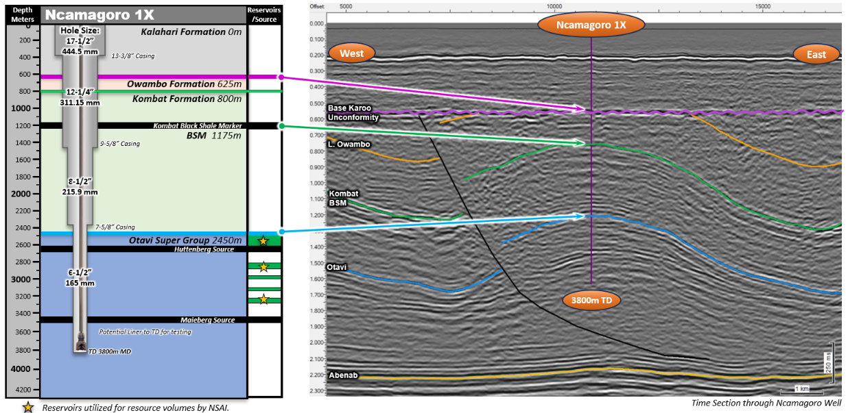Click the 2.300 time axis value
Image resolution: width=848 pixels, height=413 pixels.
pos(317,391)
